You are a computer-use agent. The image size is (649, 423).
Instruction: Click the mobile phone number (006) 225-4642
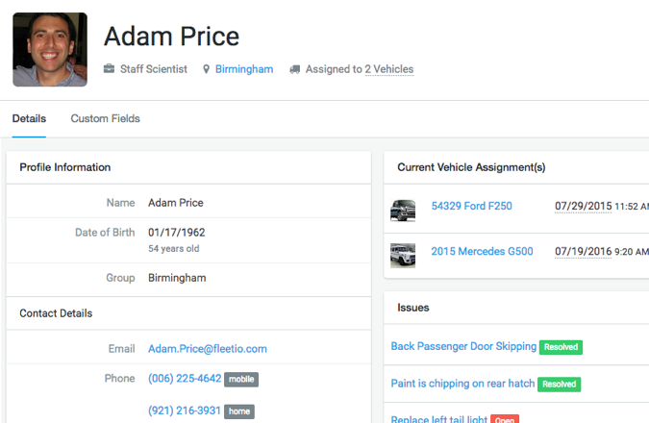coord(185,379)
